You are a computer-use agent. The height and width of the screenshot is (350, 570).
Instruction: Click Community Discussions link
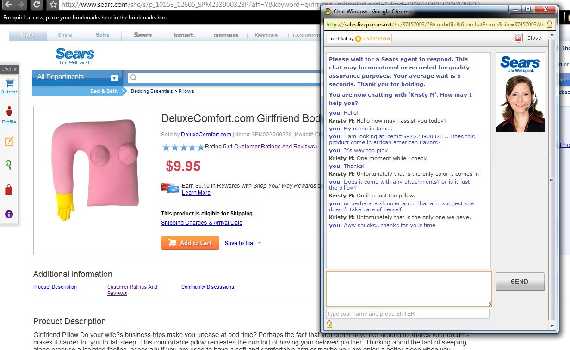click(208, 287)
